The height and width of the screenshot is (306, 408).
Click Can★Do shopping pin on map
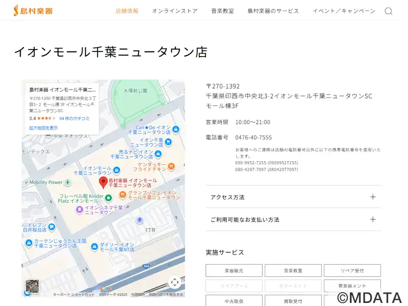click(x=176, y=129)
